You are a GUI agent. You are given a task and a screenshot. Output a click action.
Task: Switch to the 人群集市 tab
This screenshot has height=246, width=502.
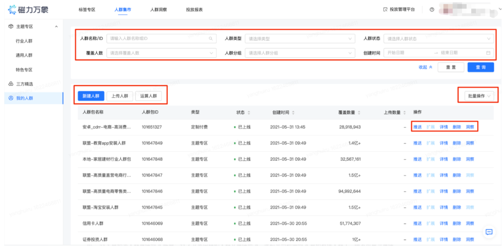point(123,9)
